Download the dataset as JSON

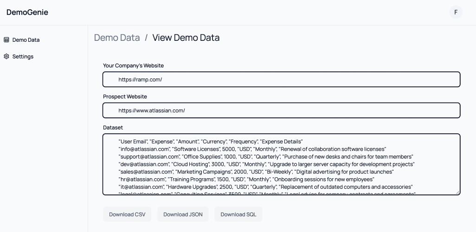click(x=183, y=214)
